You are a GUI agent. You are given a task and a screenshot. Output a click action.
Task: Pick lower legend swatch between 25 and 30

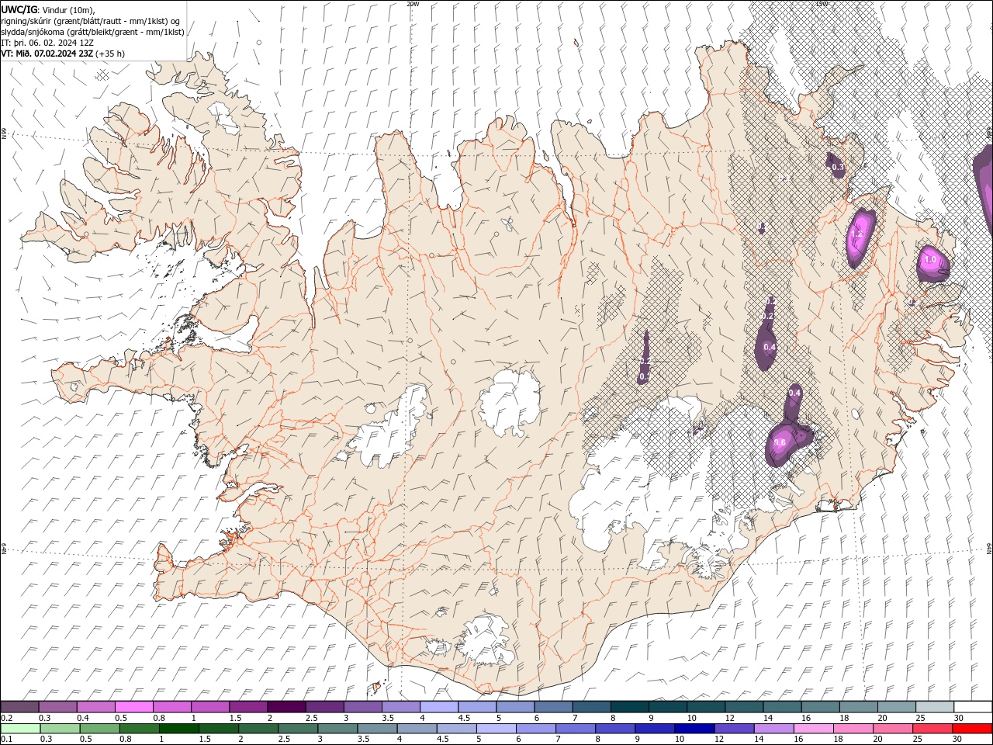click(x=932, y=729)
